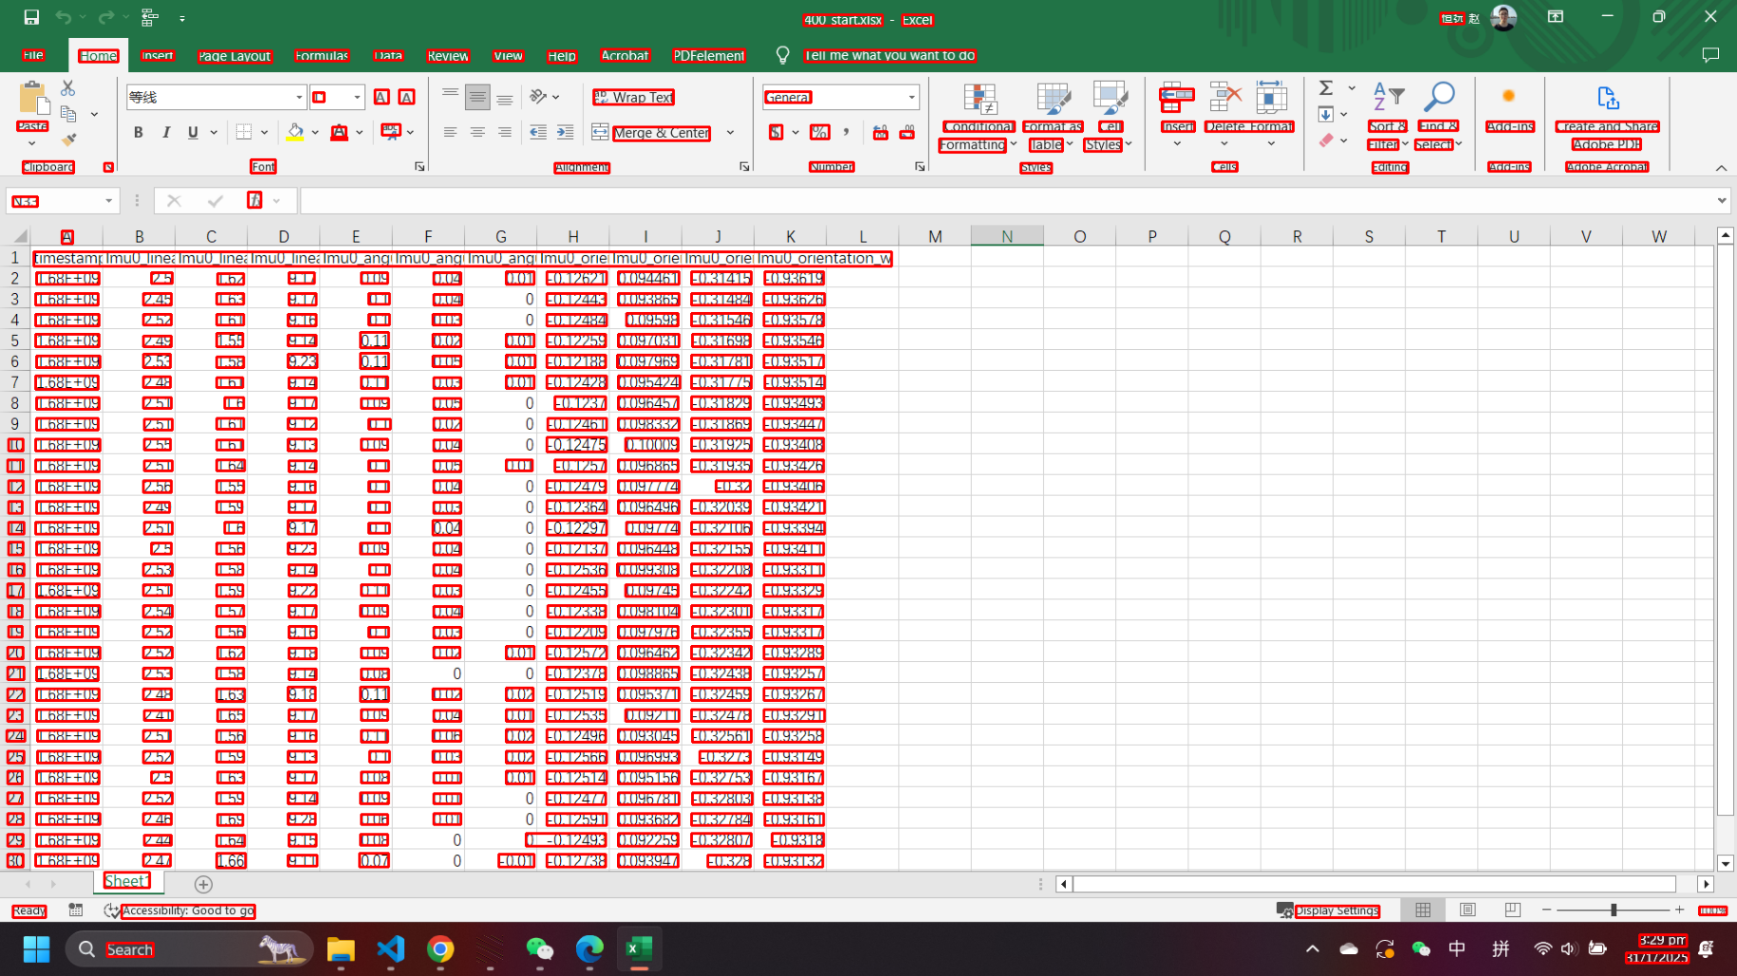Expand the General number format dropdown
Viewport: 1737px width, 976px height.
(x=911, y=97)
